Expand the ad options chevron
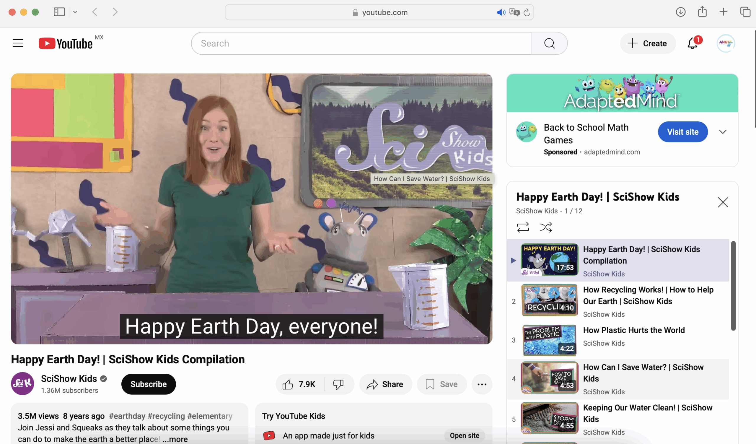Screen dimensions: 756x444 (x=723, y=132)
